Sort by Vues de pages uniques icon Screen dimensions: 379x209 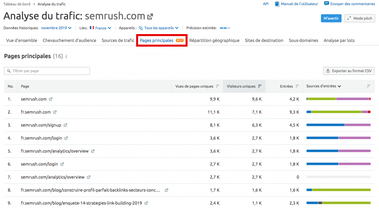coord(218,86)
